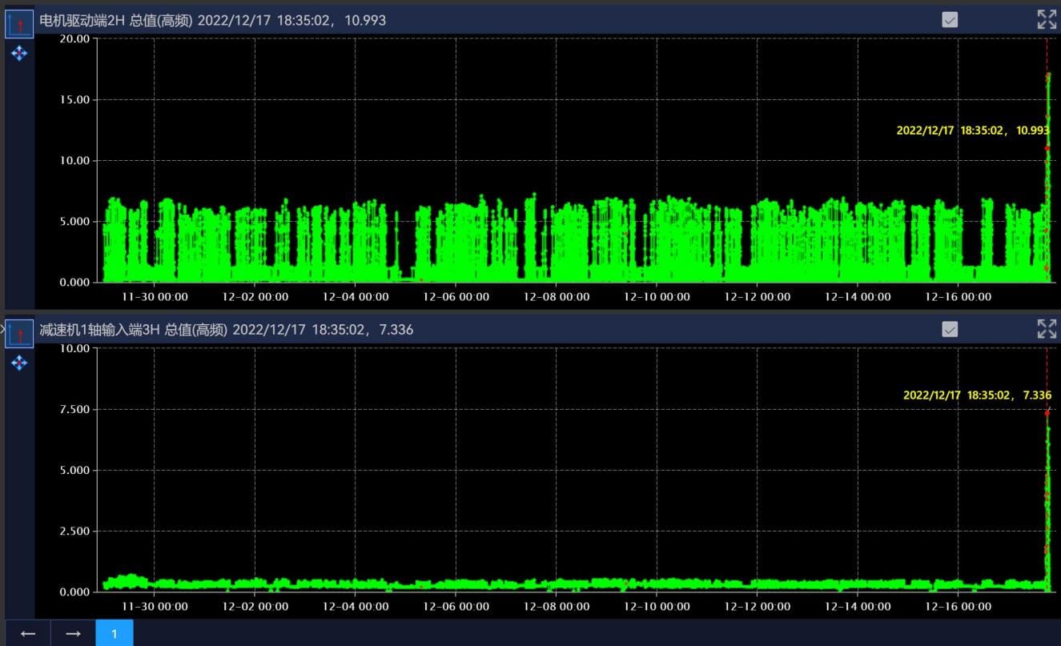Toggle the checkbox on the 减速机1轴输入端3H chart
This screenshot has width=1061, height=646.
[950, 329]
